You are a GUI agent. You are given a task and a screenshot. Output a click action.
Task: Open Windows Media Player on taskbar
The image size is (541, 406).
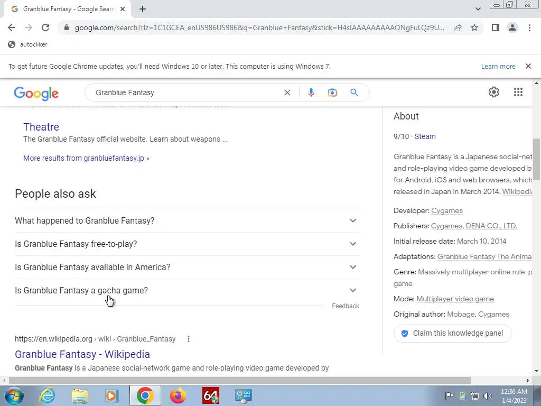[x=111, y=395]
